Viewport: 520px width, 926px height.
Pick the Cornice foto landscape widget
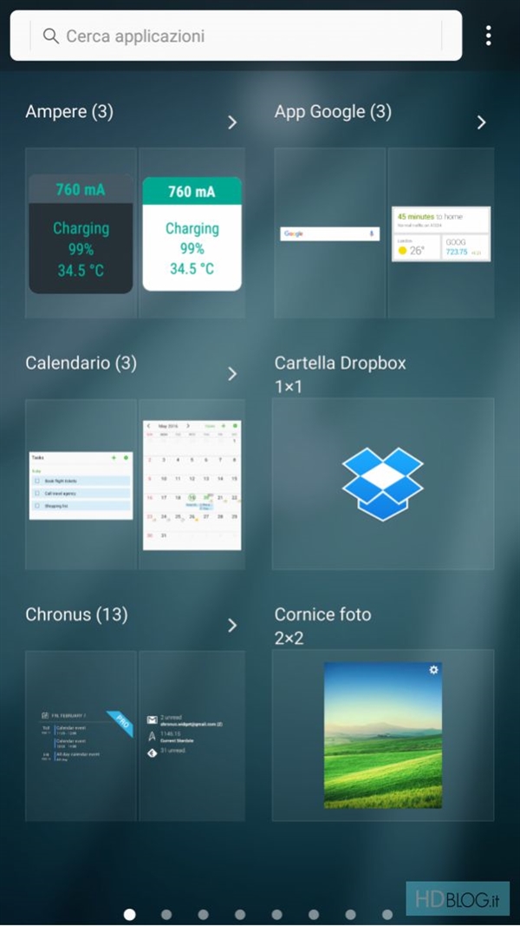[382, 734]
